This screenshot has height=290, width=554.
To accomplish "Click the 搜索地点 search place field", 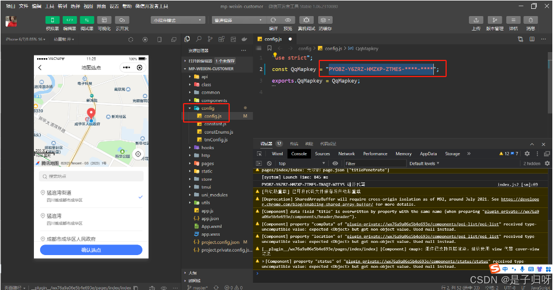I will tap(91, 176).
